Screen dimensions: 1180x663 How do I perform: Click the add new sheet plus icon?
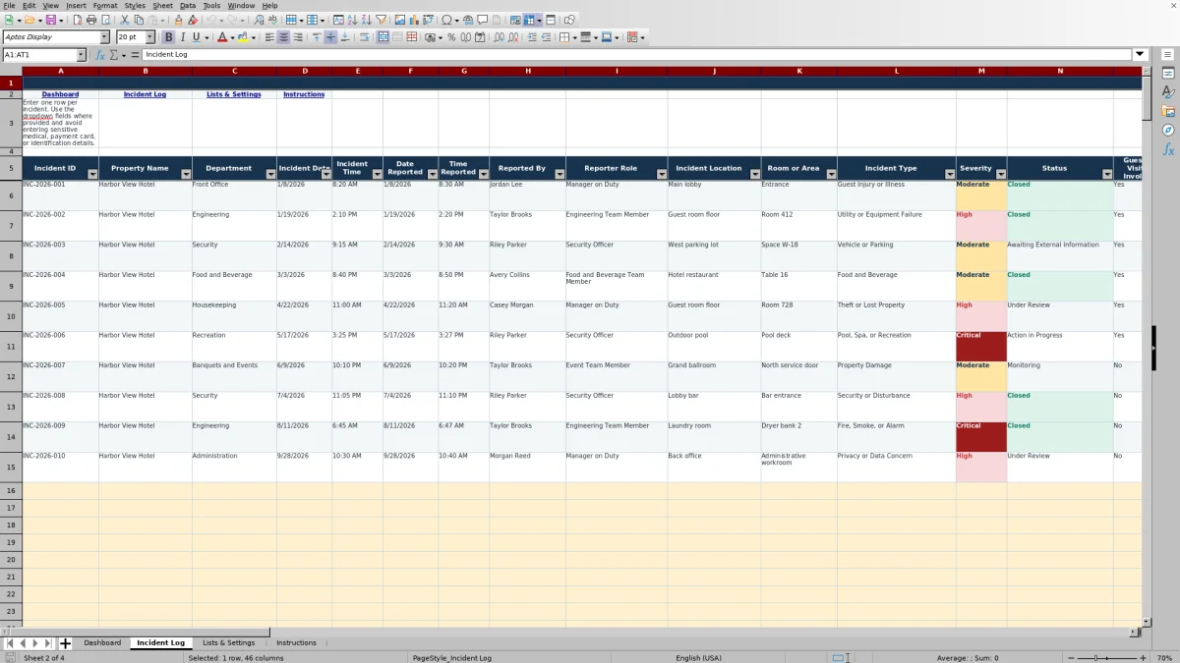(x=66, y=643)
